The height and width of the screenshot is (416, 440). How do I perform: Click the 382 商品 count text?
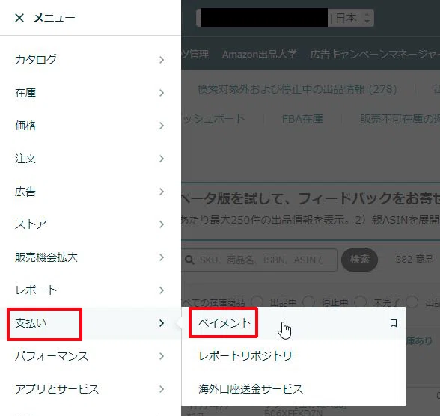click(415, 260)
